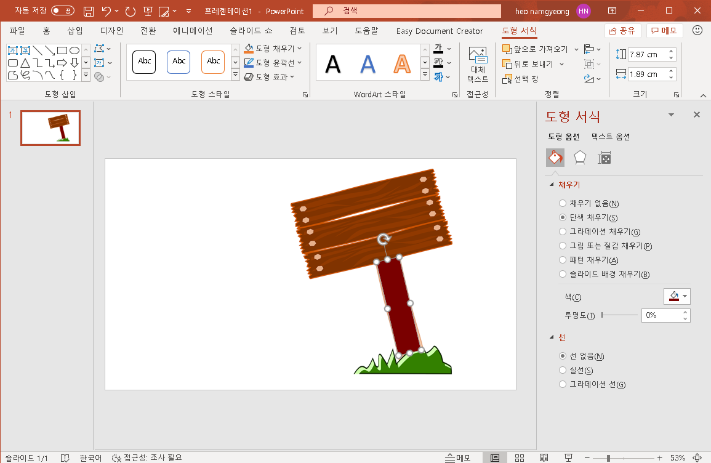
Task: Open Shape Effects (도형 효과)
Action: [x=269, y=76]
